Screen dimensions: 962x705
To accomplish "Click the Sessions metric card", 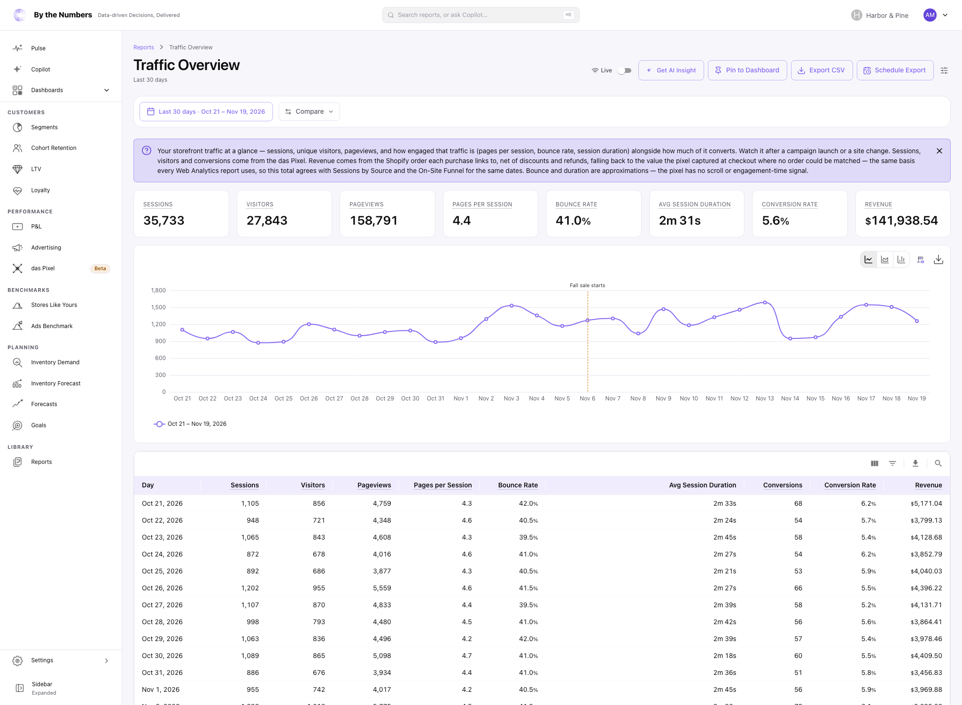I will pyautogui.click(x=181, y=214).
